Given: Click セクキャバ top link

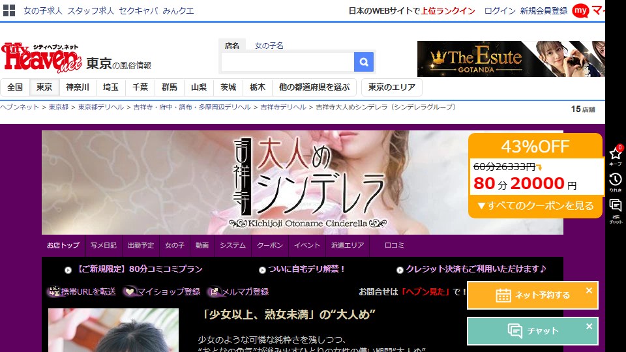Looking at the screenshot, I should pos(138,11).
